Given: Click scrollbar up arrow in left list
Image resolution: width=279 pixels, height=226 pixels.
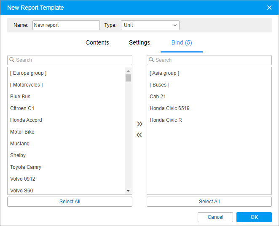Looking at the screenshot, I should [x=129, y=71].
